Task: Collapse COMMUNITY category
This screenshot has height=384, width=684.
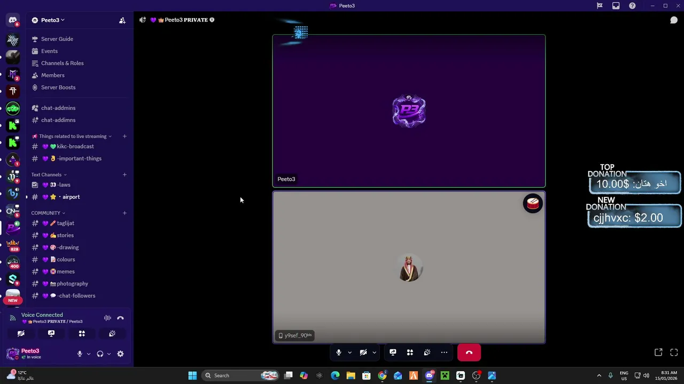Action: pos(48,213)
